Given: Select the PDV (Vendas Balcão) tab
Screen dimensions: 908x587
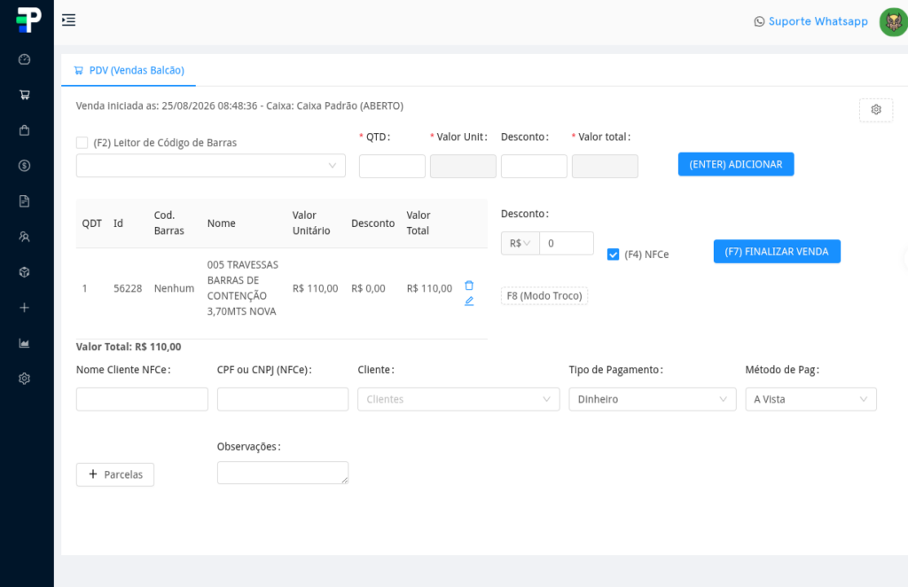Looking at the screenshot, I should click(129, 71).
